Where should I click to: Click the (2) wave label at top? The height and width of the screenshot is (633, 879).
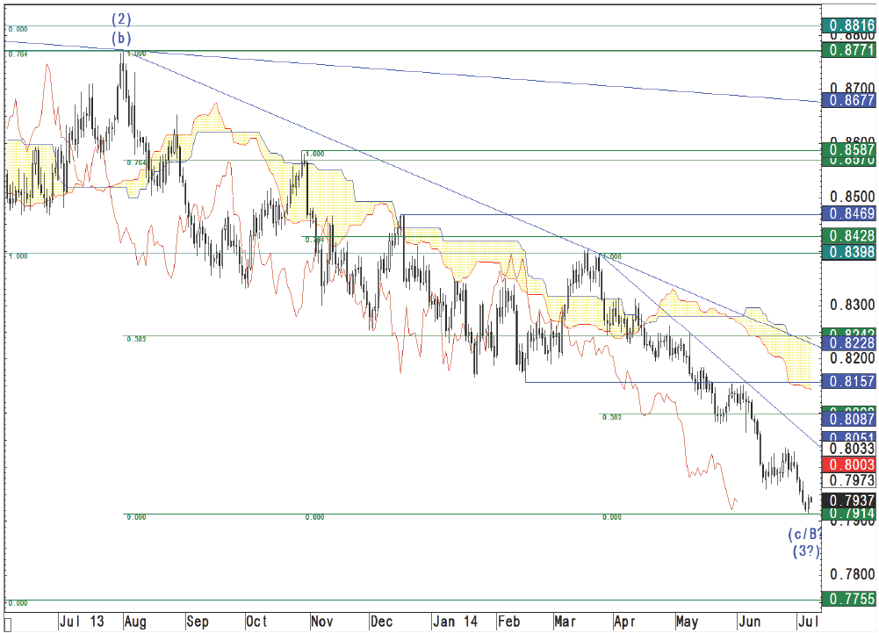click(x=122, y=18)
